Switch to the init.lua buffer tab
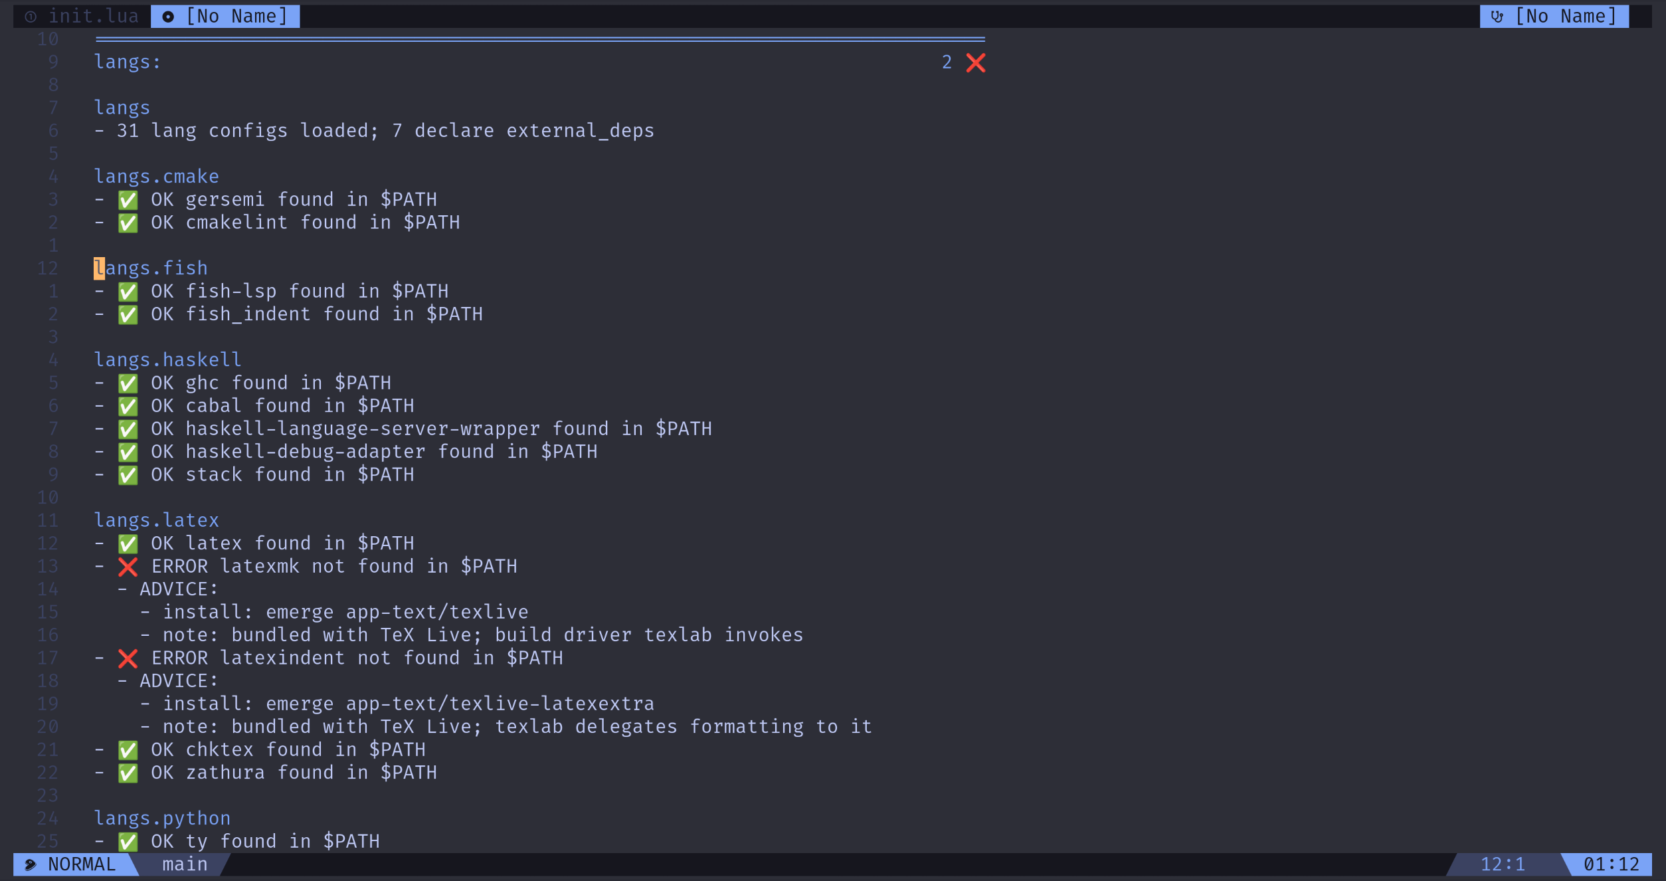Screen dimensions: 1666x881 point(94,16)
